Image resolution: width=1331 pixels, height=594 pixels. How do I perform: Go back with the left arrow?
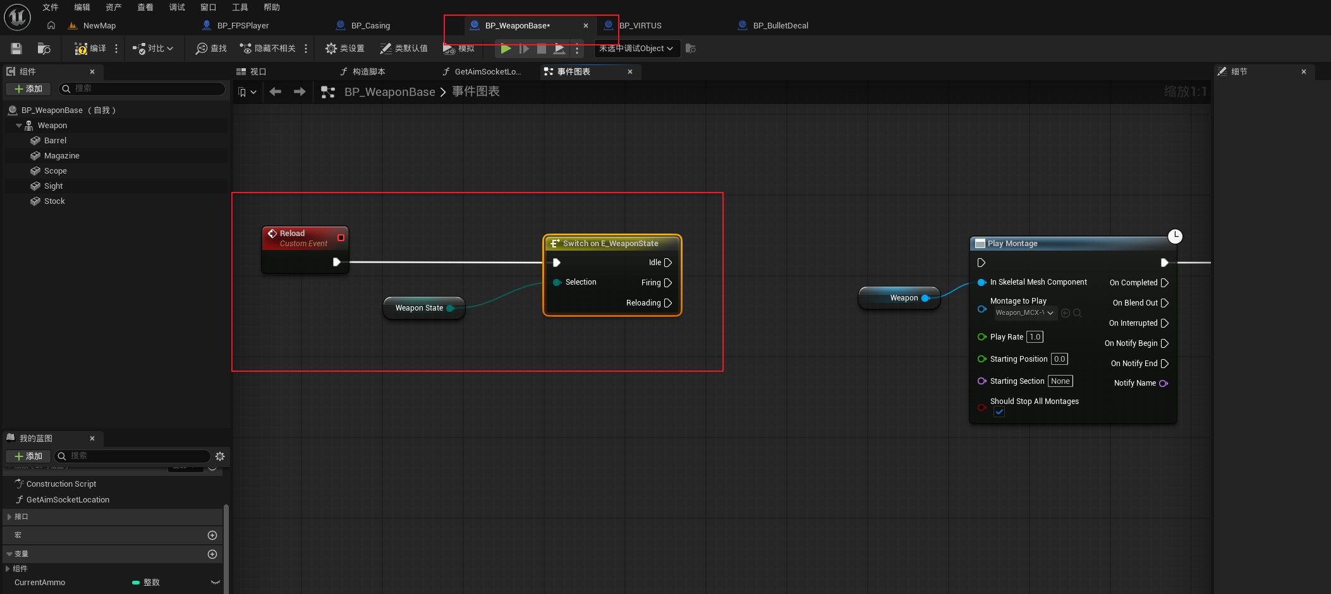(x=275, y=92)
